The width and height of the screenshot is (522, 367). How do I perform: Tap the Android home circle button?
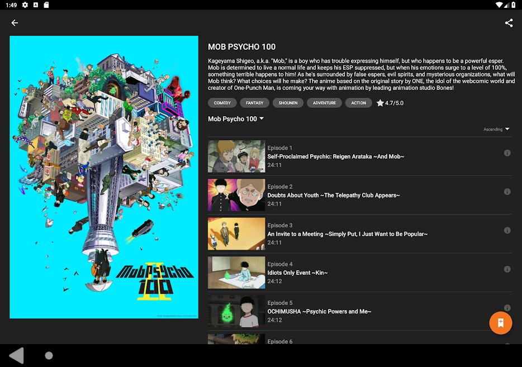(x=49, y=356)
